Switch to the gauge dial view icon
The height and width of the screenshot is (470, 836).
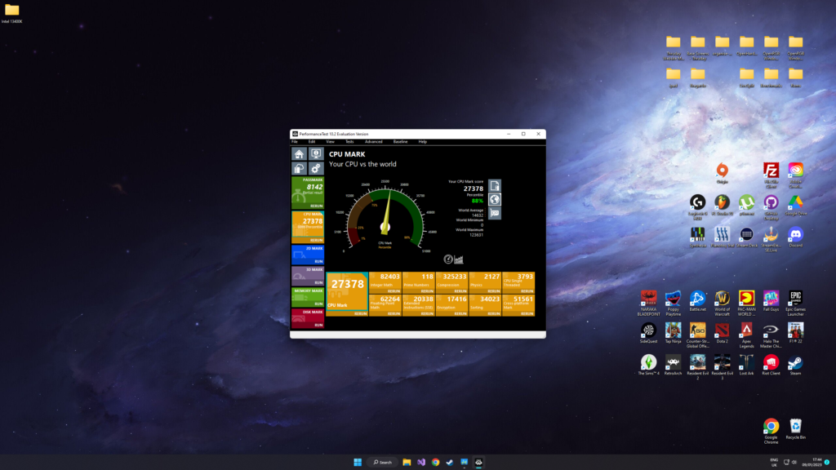coord(448,259)
